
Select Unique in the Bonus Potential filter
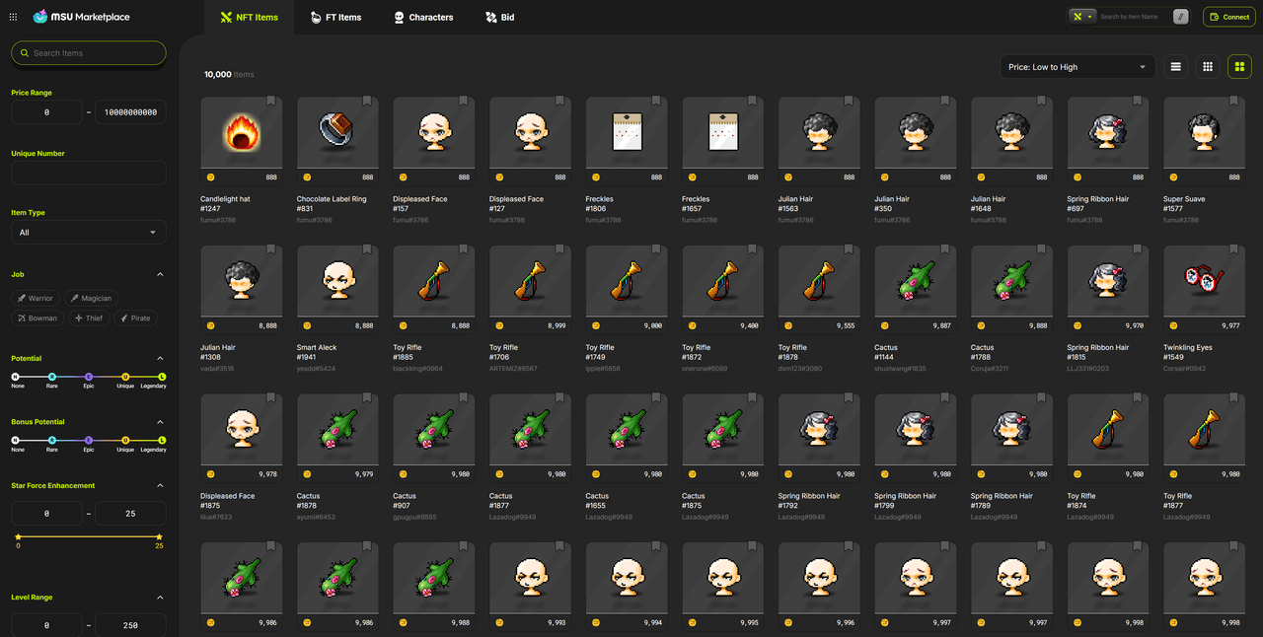125,440
